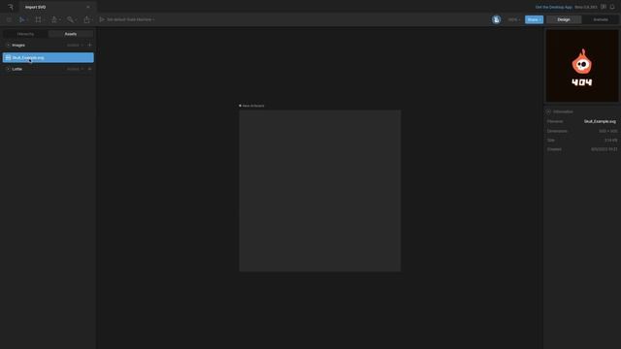
Task: Click the Beta version link
Action: tap(586, 7)
